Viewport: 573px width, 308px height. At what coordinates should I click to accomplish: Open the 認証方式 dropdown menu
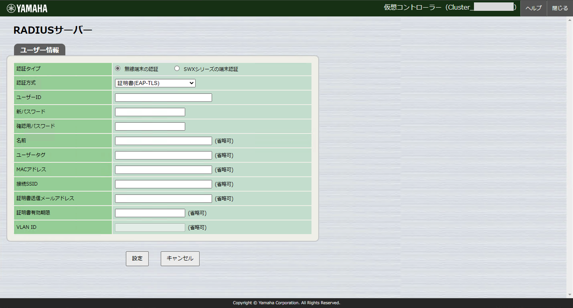(155, 83)
